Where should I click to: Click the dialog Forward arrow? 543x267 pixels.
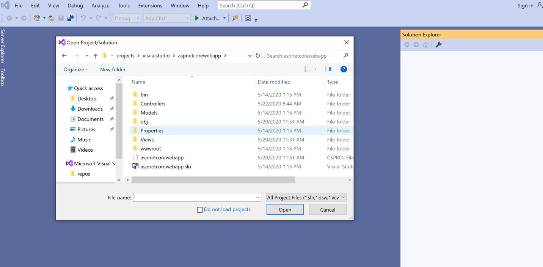coord(77,56)
